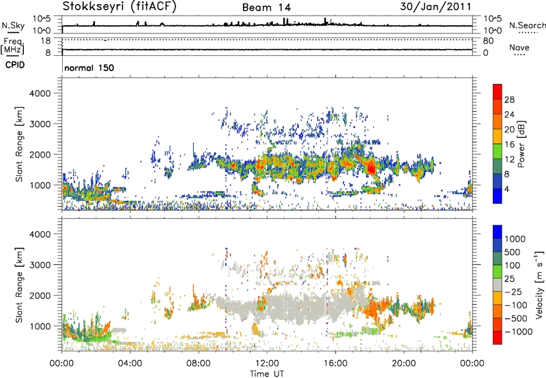Click the 16:00 time axis label
Image resolution: width=546 pixels, height=378 pixels.
click(335, 364)
